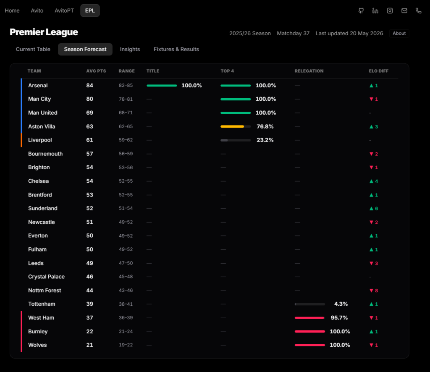Image resolution: width=430 pixels, height=372 pixels.
Task: Click the TEAM column header
Action: [x=34, y=71]
